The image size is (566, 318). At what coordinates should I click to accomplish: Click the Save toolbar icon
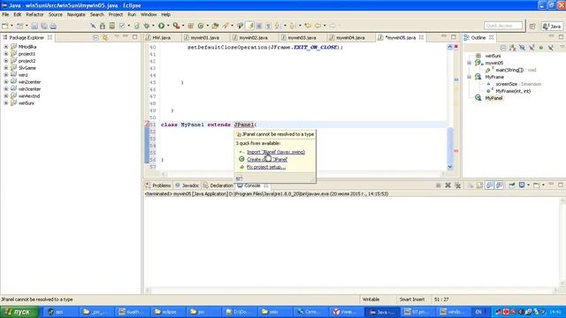pos(34,26)
